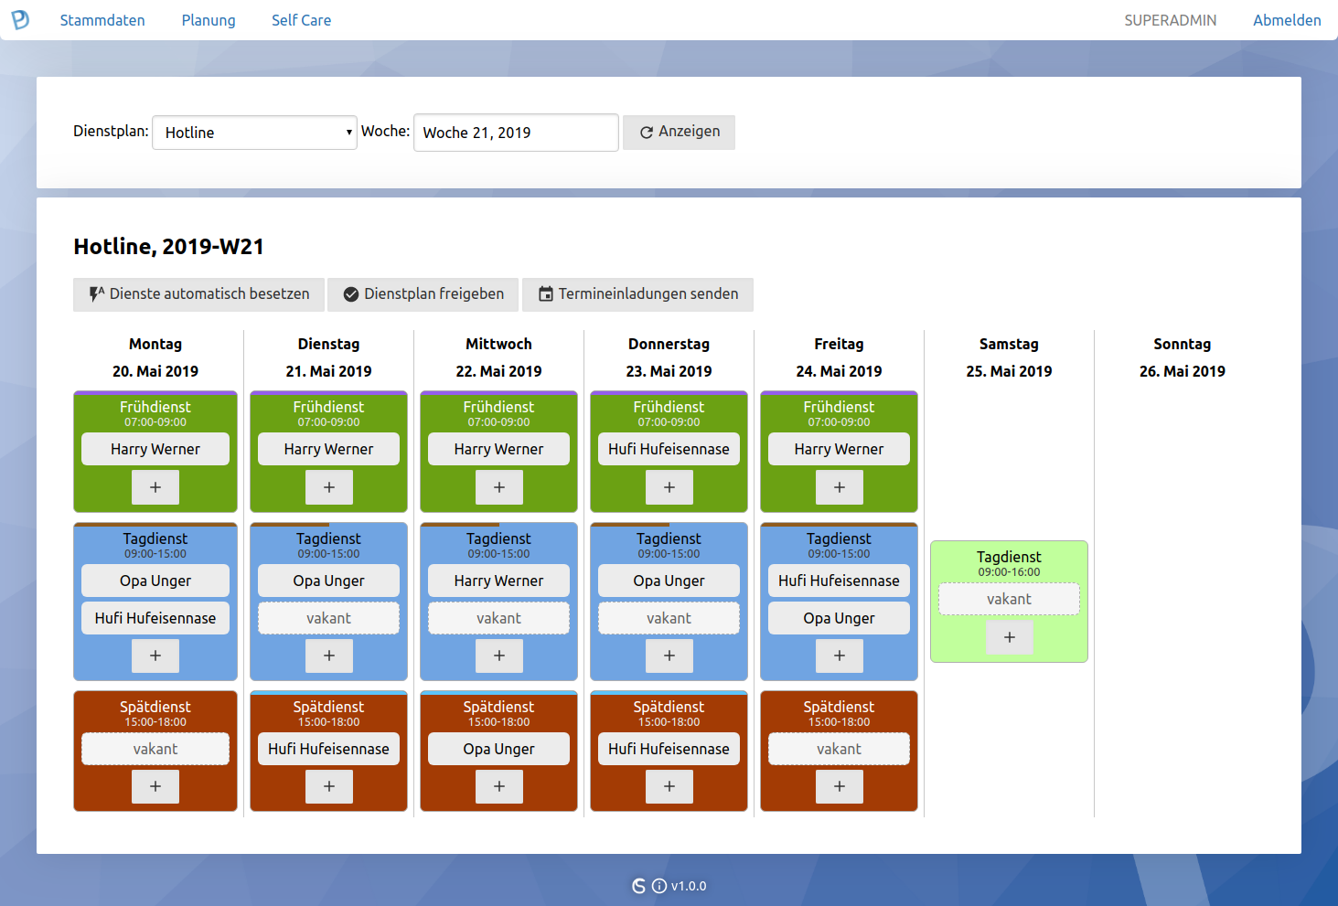Add person to Monday Frühdienst with plus
The height and width of the screenshot is (906, 1338).
(155, 487)
